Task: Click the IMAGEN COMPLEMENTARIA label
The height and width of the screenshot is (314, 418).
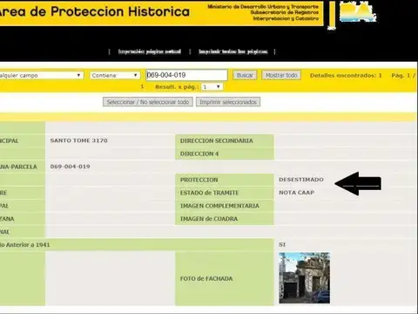Action: (219, 206)
